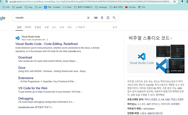Follow the CSS language link
The width and height of the screenshot is (188, 115).
click(167, 99)
